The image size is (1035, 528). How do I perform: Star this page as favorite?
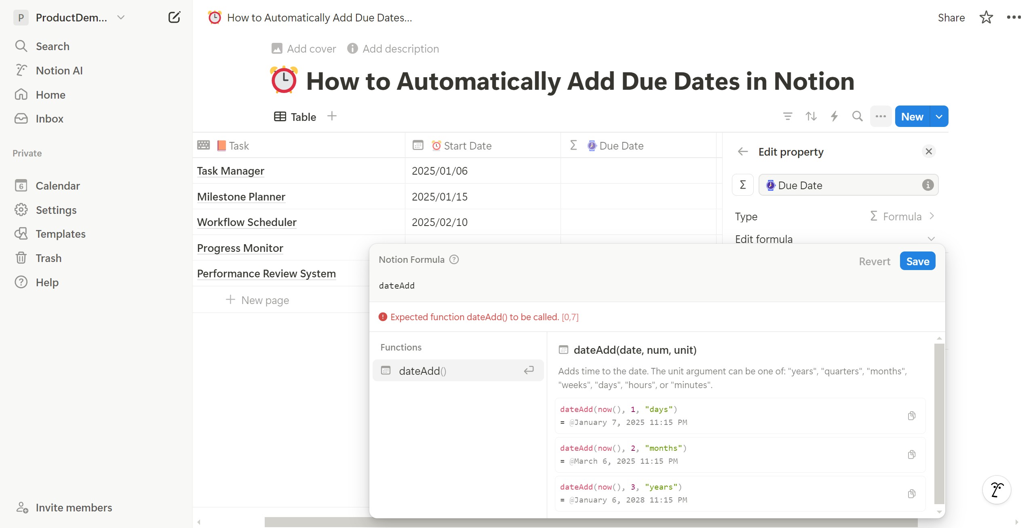point(986,17)
